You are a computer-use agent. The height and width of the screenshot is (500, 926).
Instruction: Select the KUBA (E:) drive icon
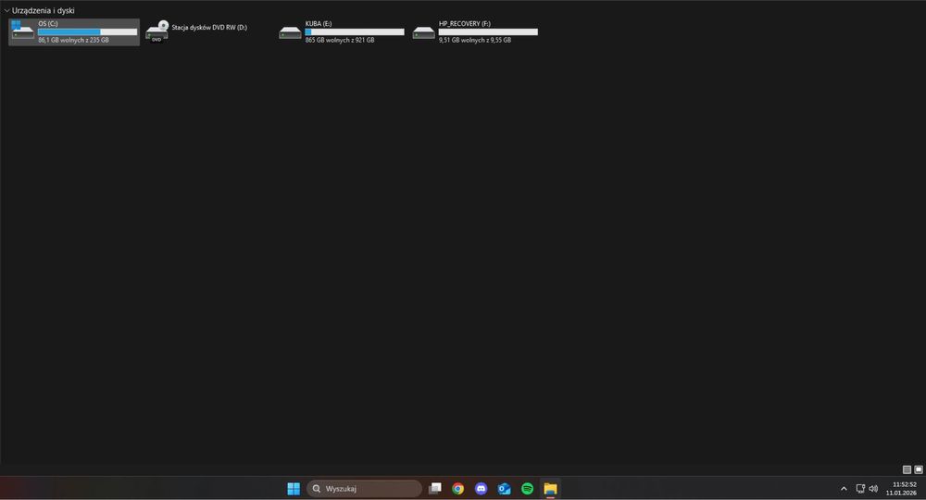[x=290, y=32]
